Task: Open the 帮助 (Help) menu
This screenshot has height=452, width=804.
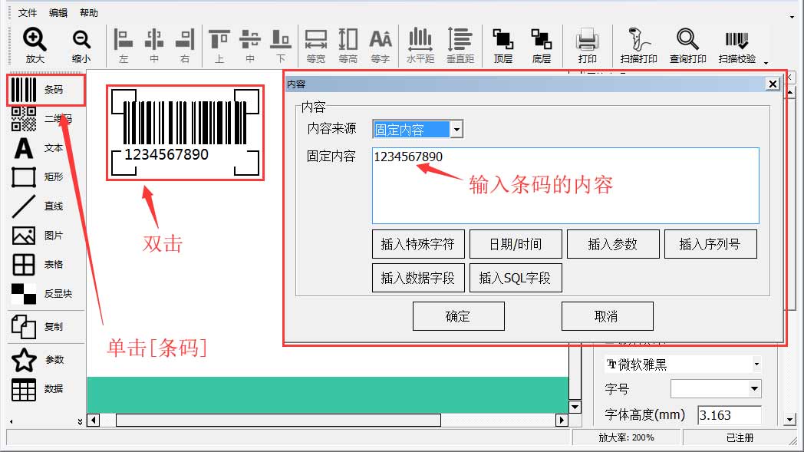Action: tap(89, 13)
